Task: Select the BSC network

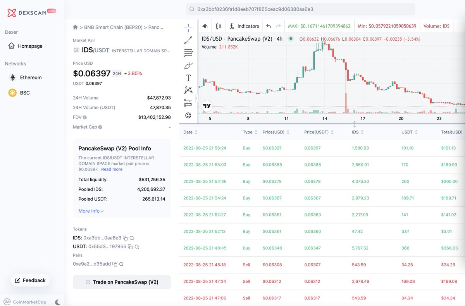Action: click(20, 93)
